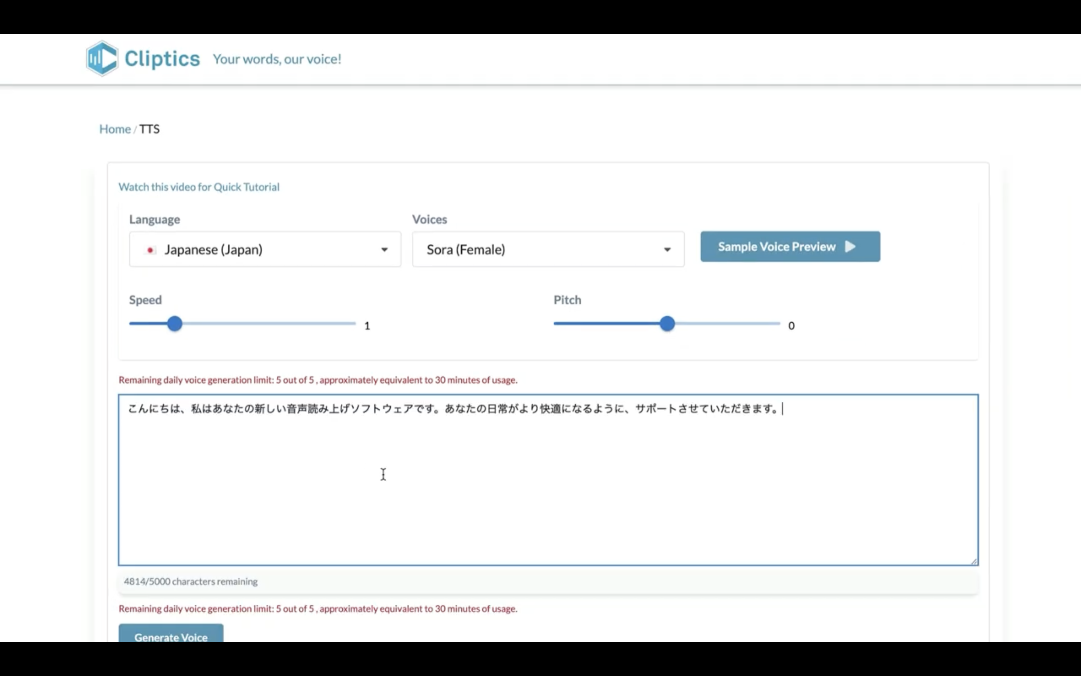The width and height of the screenshot is (1081, 676).
Task: Click the Pitch label
Action: click(x=567, y=300)
